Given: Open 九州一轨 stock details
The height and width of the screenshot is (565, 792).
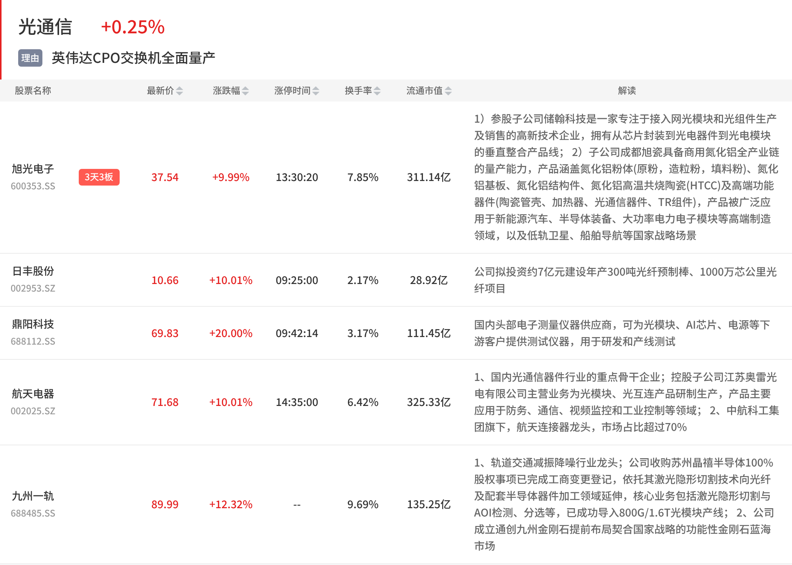Looking at the screenshot, I should click(33, 496).
